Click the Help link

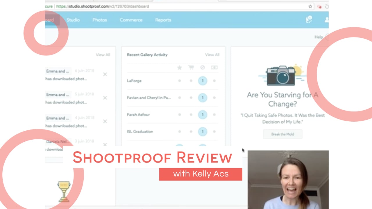pos(319,37)
